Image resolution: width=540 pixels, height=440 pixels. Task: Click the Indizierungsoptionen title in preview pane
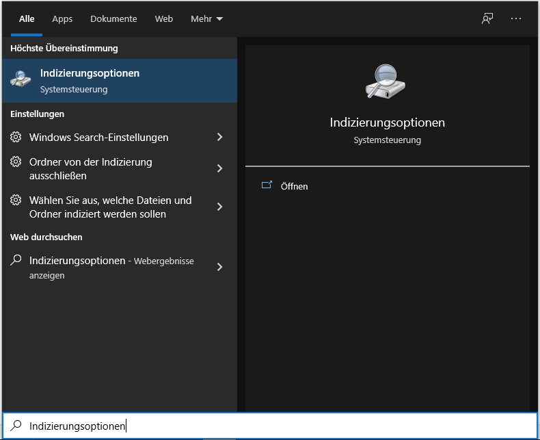[x=387, y=122]
